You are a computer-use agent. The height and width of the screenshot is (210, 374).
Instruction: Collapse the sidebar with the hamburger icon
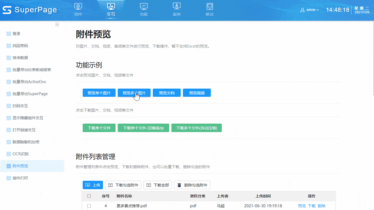coord(57,24)
